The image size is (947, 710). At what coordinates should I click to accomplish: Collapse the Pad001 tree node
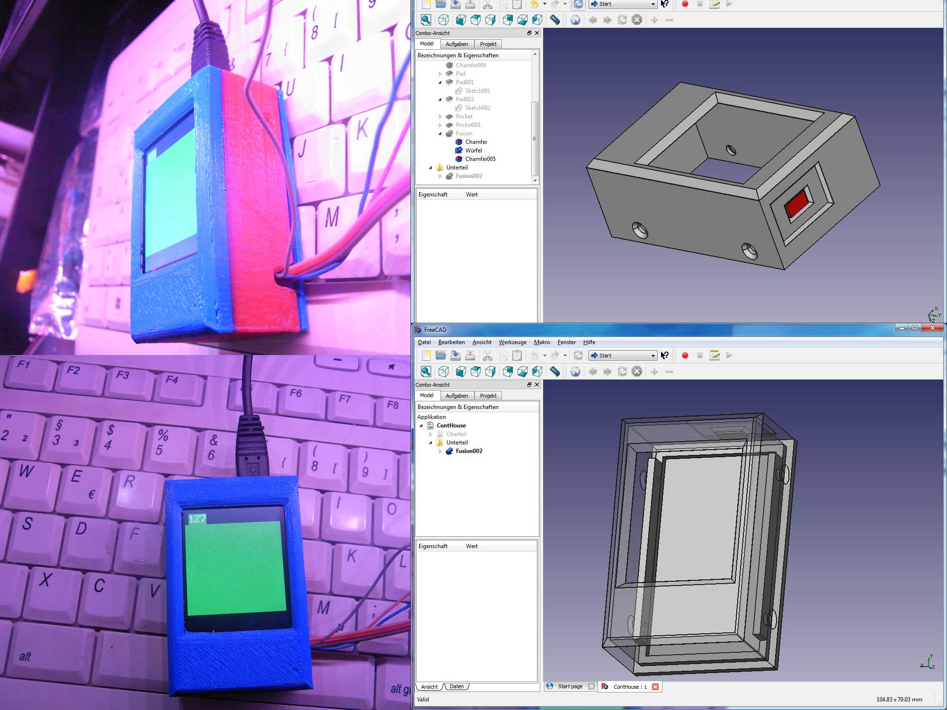(440, 82)
